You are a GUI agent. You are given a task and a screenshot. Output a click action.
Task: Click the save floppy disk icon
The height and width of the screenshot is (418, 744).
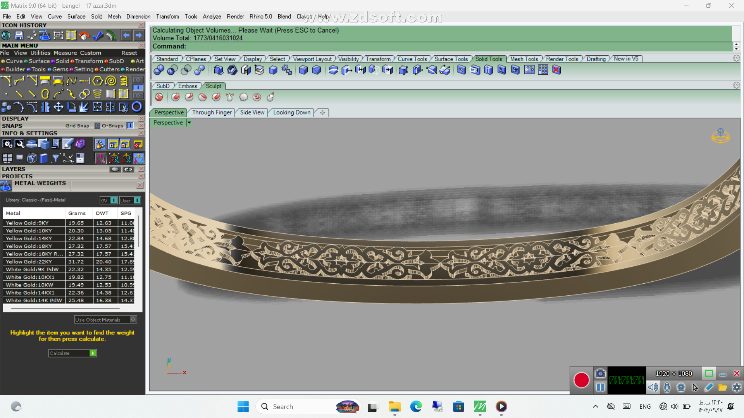[x=19, y=36]
